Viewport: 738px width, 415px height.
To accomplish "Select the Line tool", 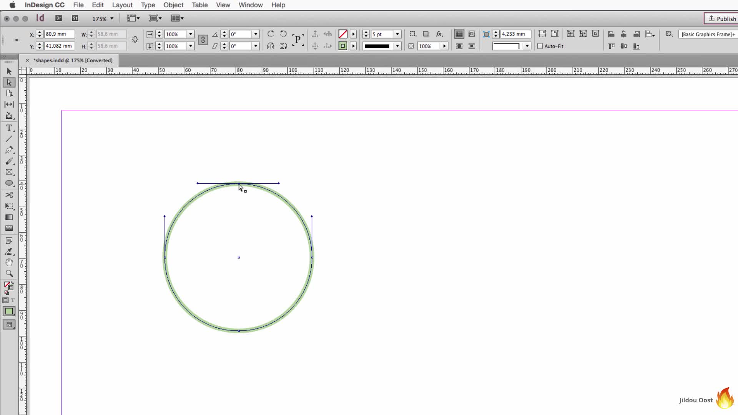I will (x=9, y=139).
